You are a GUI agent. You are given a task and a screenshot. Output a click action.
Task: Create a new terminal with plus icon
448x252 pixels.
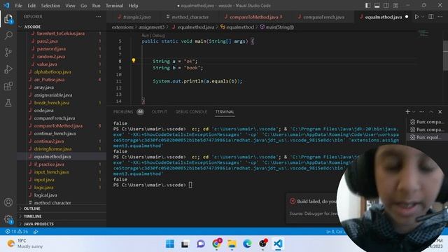point(407,111)
